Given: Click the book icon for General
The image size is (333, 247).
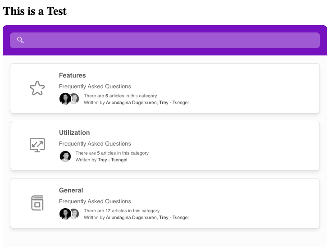Looking at the screenshot, I should coord(37,203).
